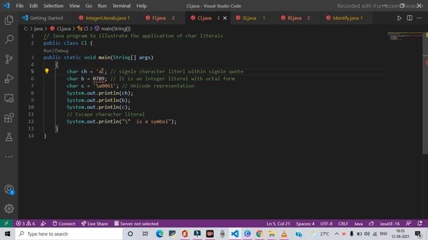Viewport: 428px width, 240px height.
Task: Click Server not selected status item
Action: point(136,224)
